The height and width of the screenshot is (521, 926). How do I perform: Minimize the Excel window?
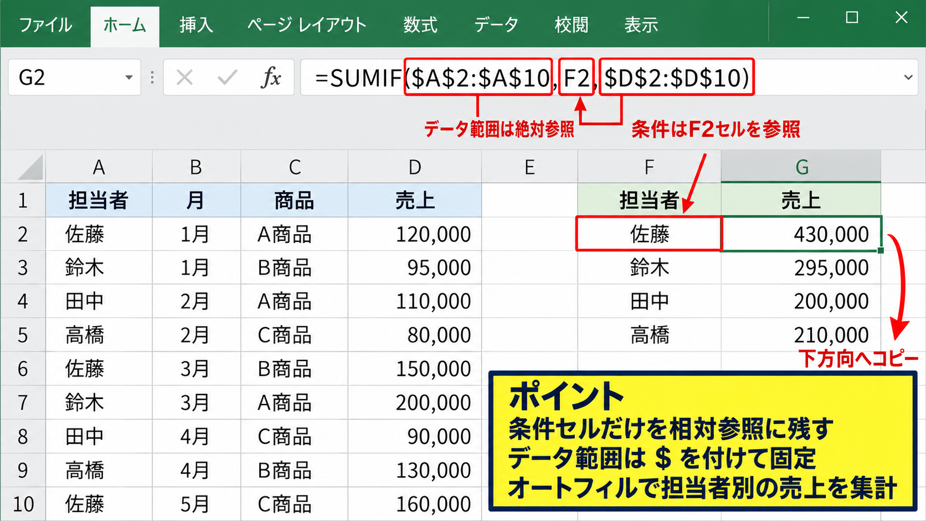pos(804,18)
